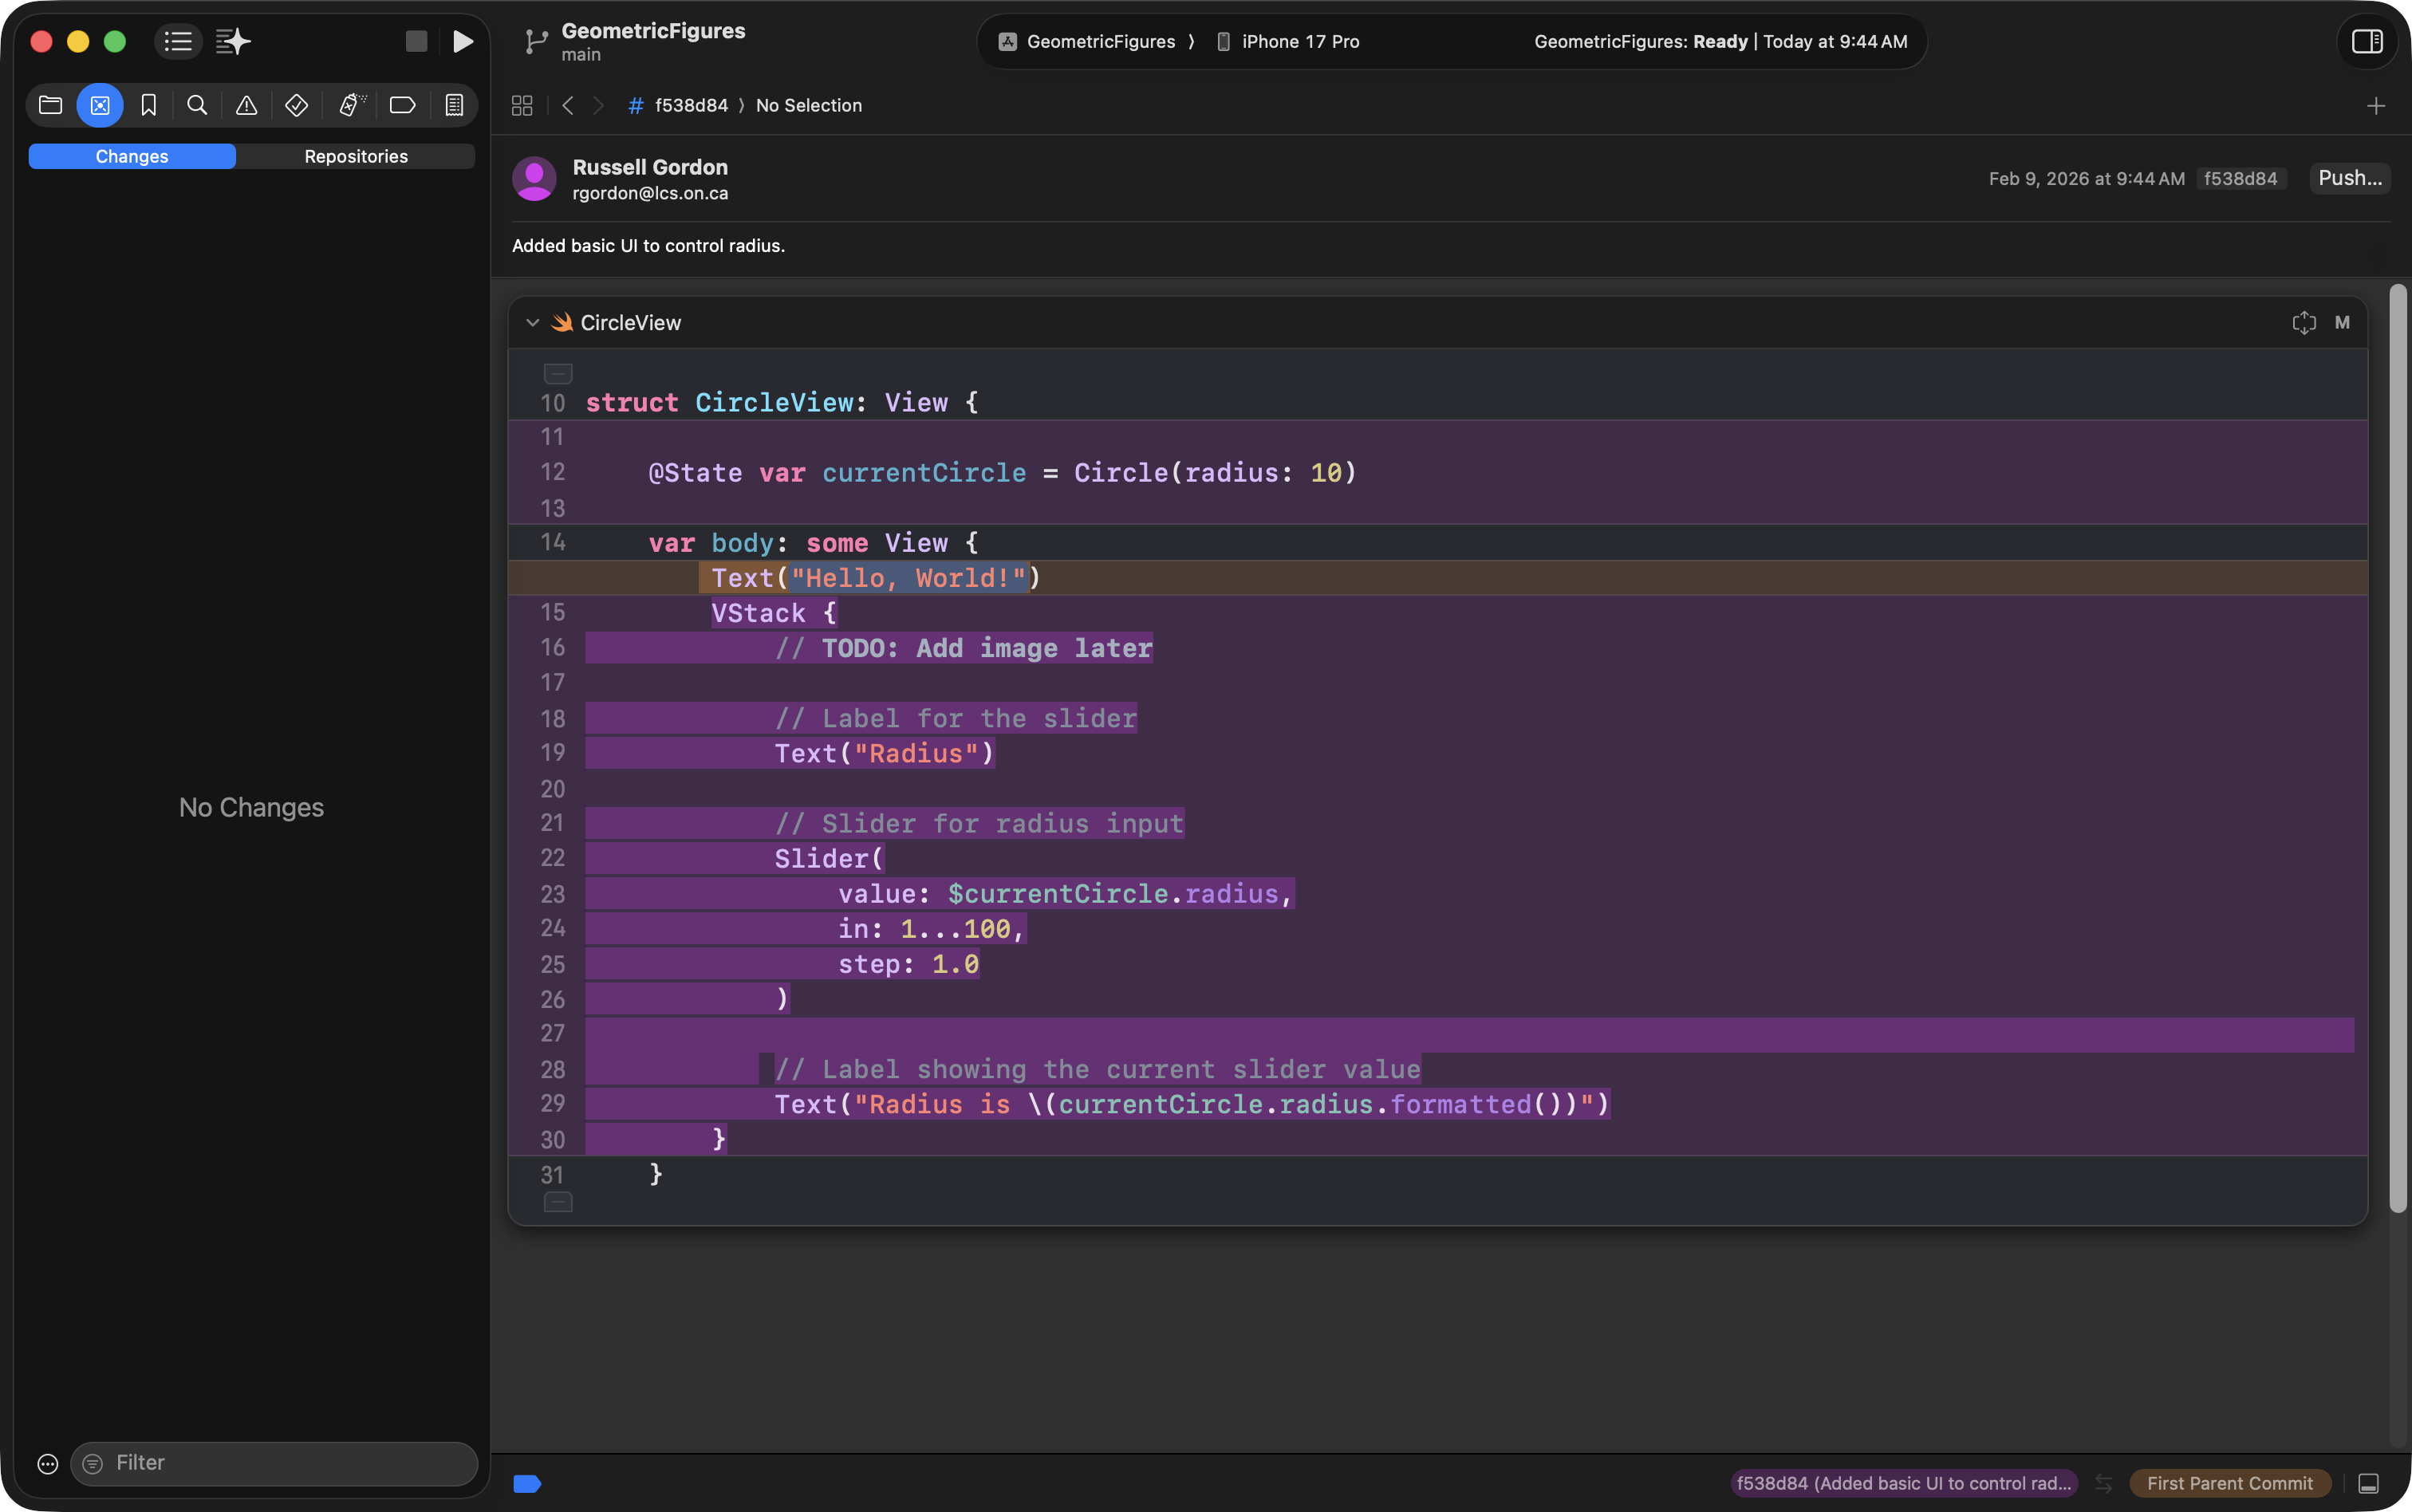
Task: Open the Issue navigator warning icon
Action: (246, 105)
